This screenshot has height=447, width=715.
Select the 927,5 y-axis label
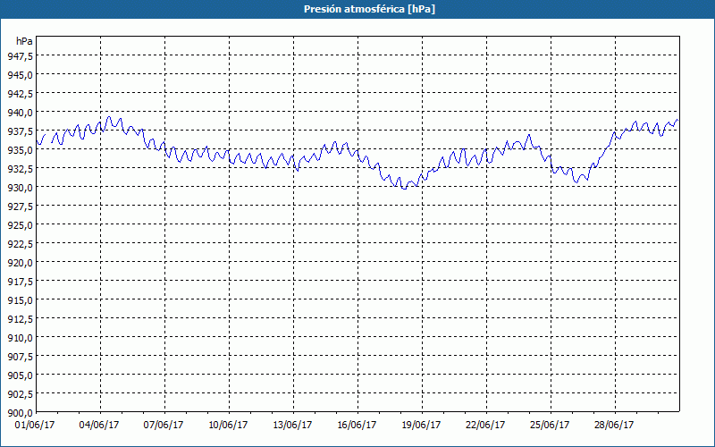point(20,207)
